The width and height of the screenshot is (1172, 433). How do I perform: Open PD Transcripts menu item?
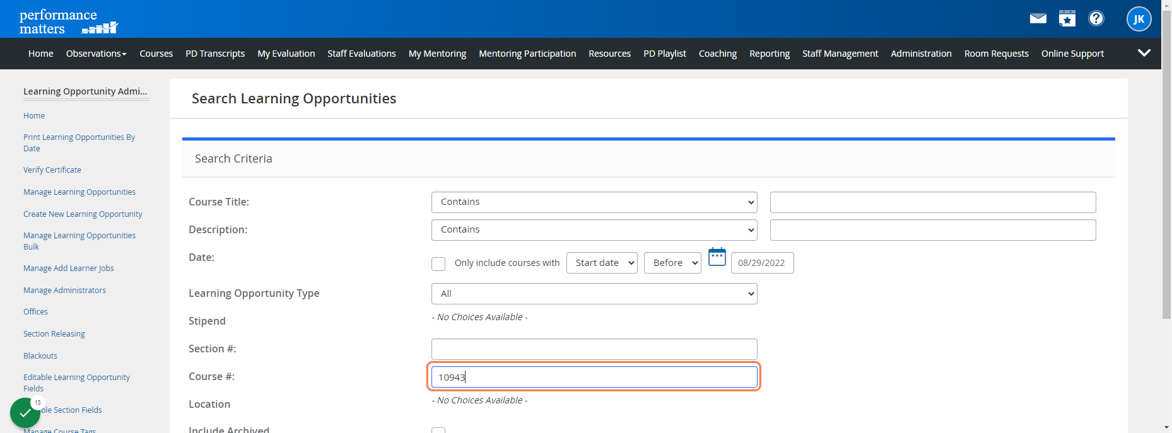pyautogui.click(x=215, y=54)
